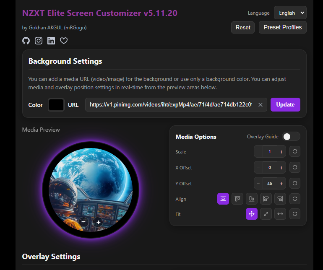
Task: Zoom in using preview plus button
Action: pyautogui.click(x=99, y=222)
